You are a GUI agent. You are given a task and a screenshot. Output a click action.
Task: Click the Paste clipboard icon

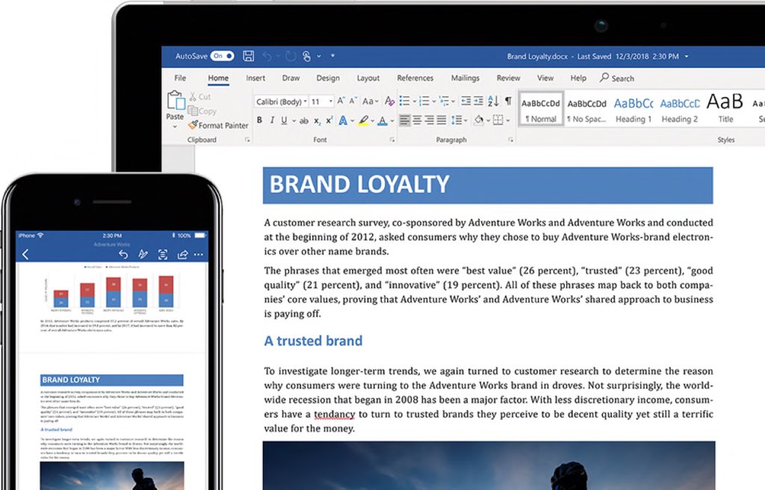point(176,100)
